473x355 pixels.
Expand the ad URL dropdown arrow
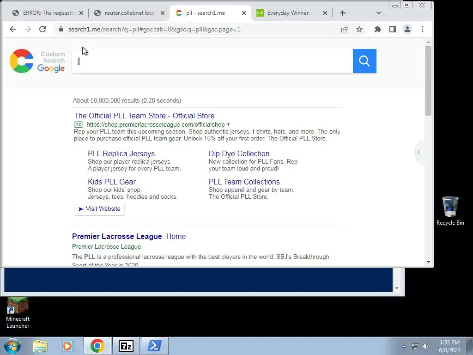click(228, 124)
